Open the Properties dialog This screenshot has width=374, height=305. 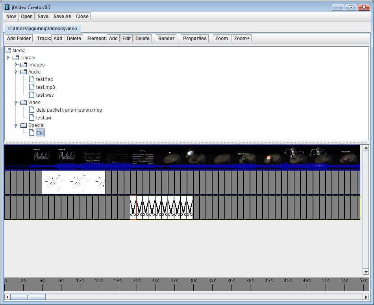[194, 38]
